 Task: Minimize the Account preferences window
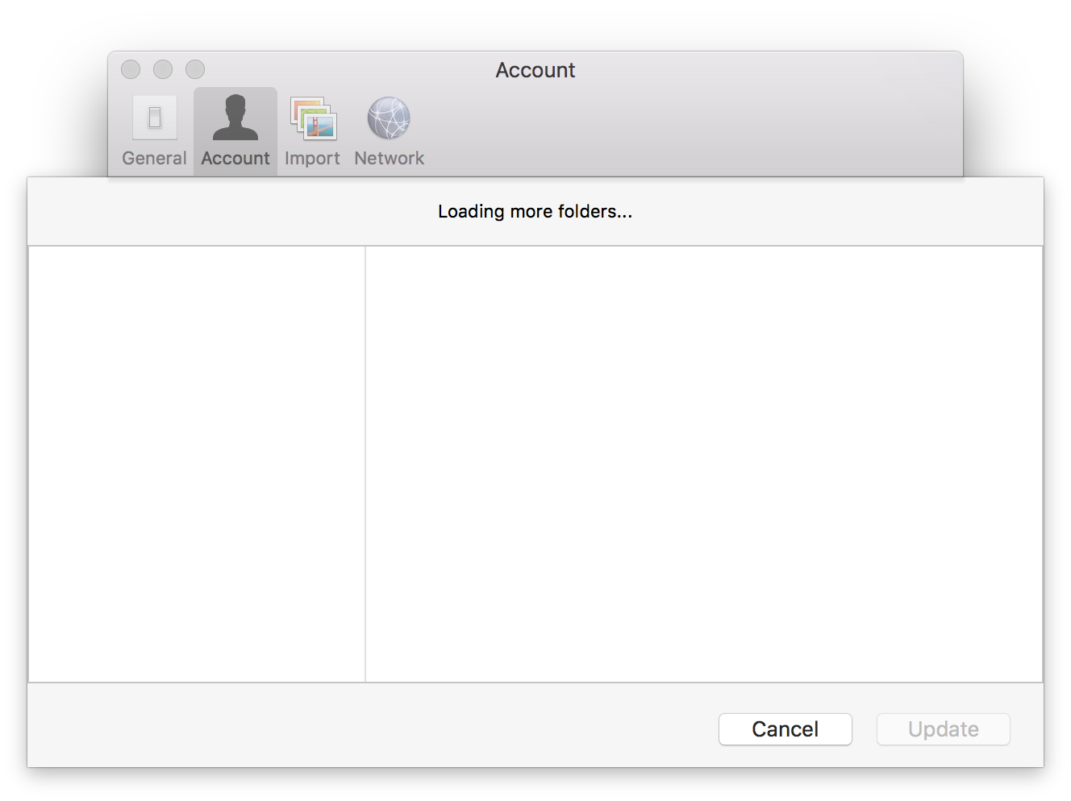163,69
